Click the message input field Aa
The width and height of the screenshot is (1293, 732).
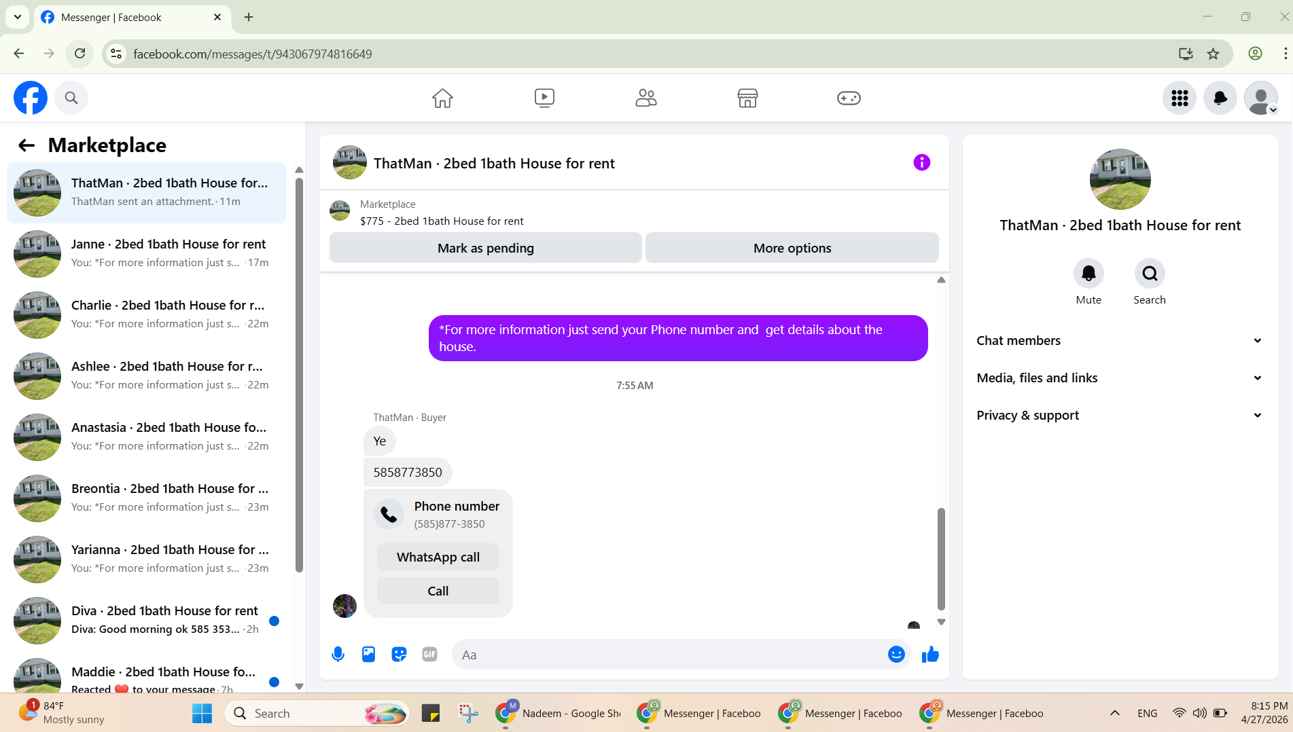pyautogui.click(x=680, y=655)
